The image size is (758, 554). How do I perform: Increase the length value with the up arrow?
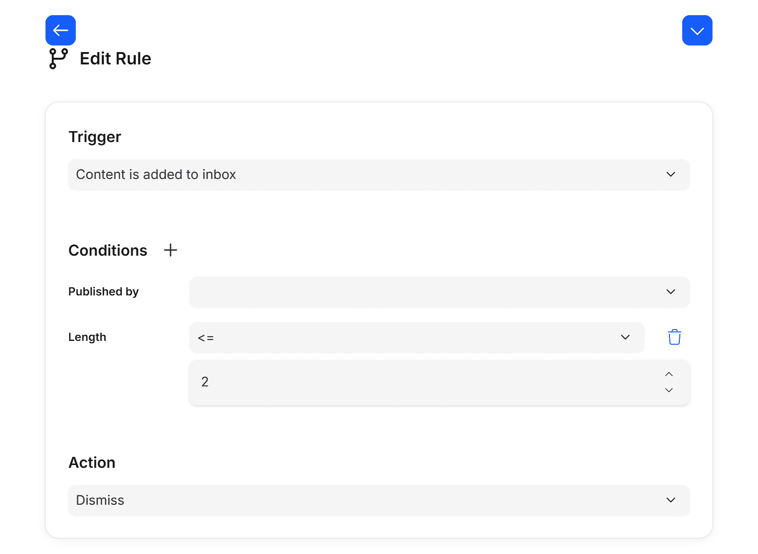(x=669, y=374)
